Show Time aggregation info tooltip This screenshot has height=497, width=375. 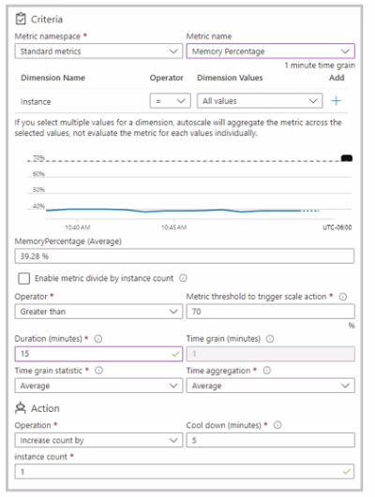(267, 371)
